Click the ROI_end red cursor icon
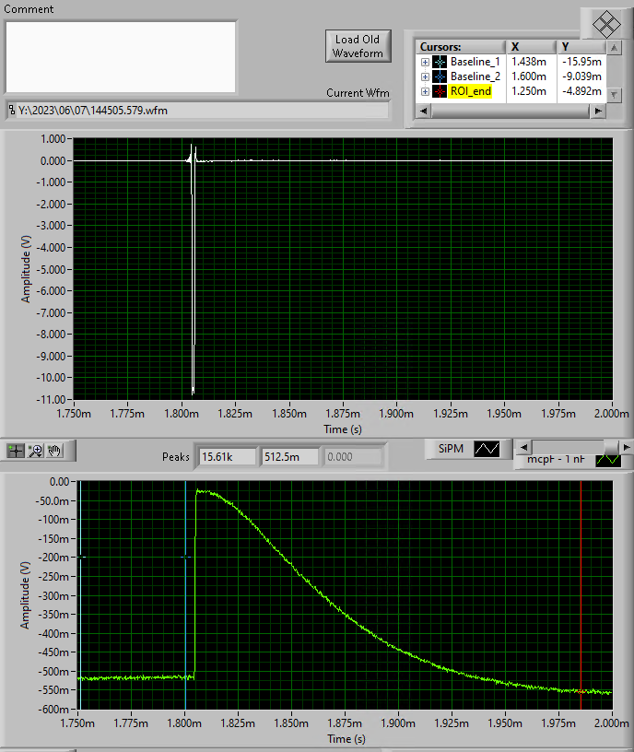The height and width of the screenshot is (752, 634). click(440, 91)
